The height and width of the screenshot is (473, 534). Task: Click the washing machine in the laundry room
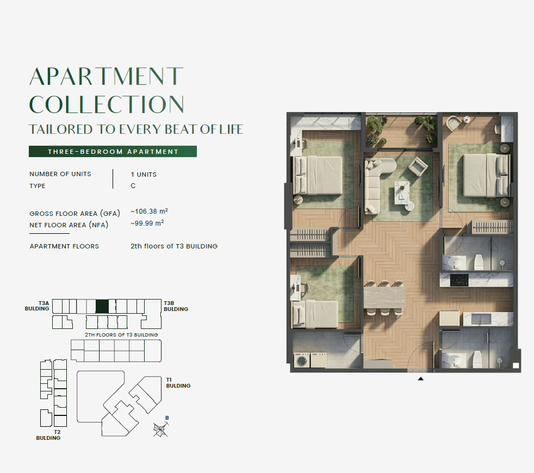tap(302, 360)
